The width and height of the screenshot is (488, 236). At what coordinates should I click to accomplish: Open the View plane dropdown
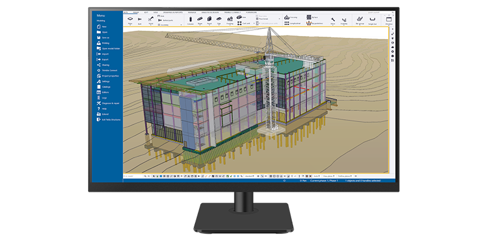pos(328,176)
